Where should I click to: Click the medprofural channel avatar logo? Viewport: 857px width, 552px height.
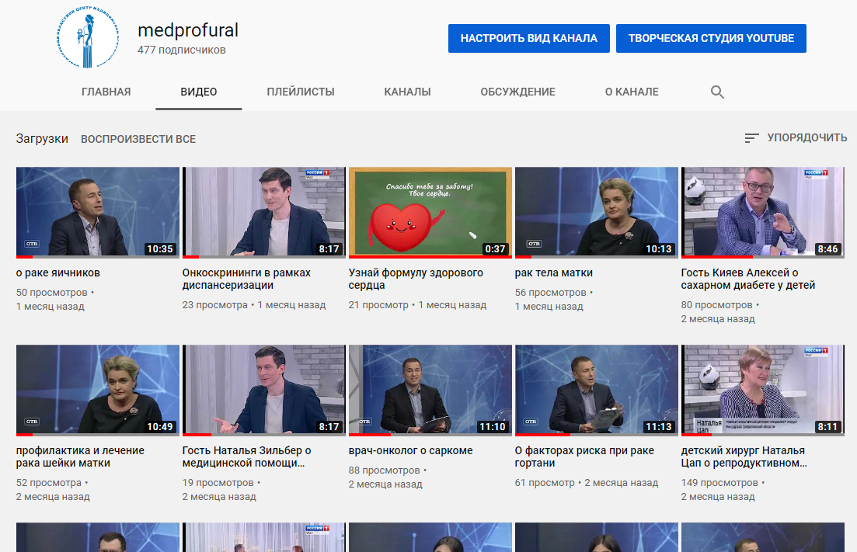88,39
